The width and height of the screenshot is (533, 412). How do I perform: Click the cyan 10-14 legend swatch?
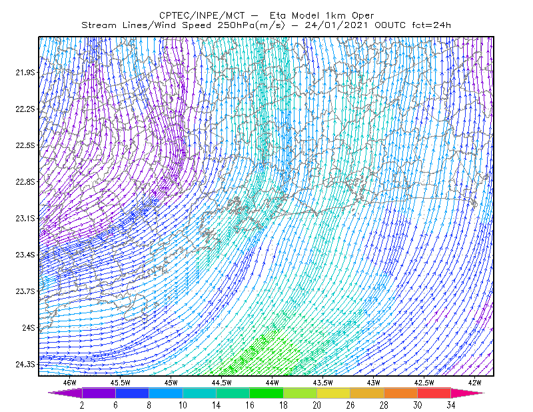coord(199,393)
